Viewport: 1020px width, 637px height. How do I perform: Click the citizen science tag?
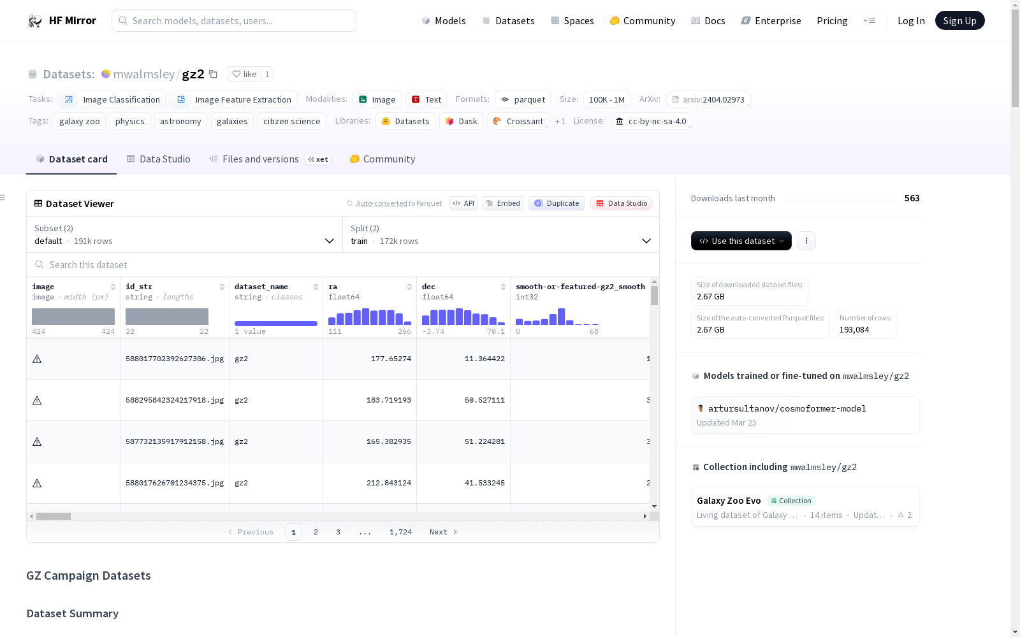[292, 121]
